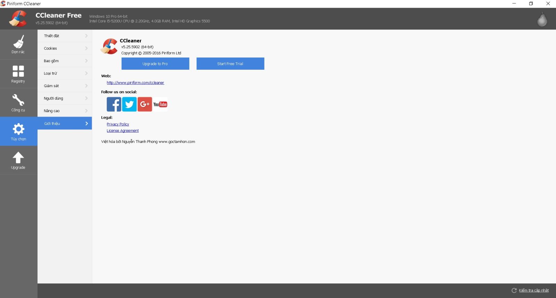556x298 pixels.
Task: Click Kiểm tra cập nhật update link
Action: pos(534,290)
